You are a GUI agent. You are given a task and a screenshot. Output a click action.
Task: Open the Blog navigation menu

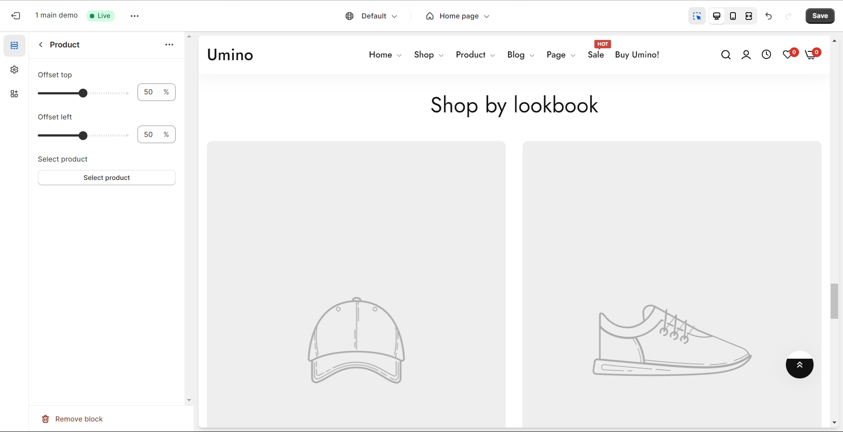point(521,55)
